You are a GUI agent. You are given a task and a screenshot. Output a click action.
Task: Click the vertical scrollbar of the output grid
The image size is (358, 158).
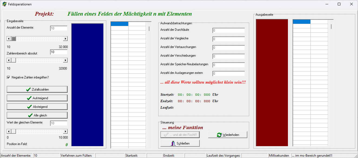(x=331, y=81)
